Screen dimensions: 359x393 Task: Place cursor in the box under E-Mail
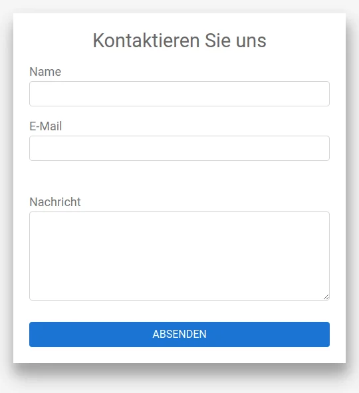coord(179,148)
